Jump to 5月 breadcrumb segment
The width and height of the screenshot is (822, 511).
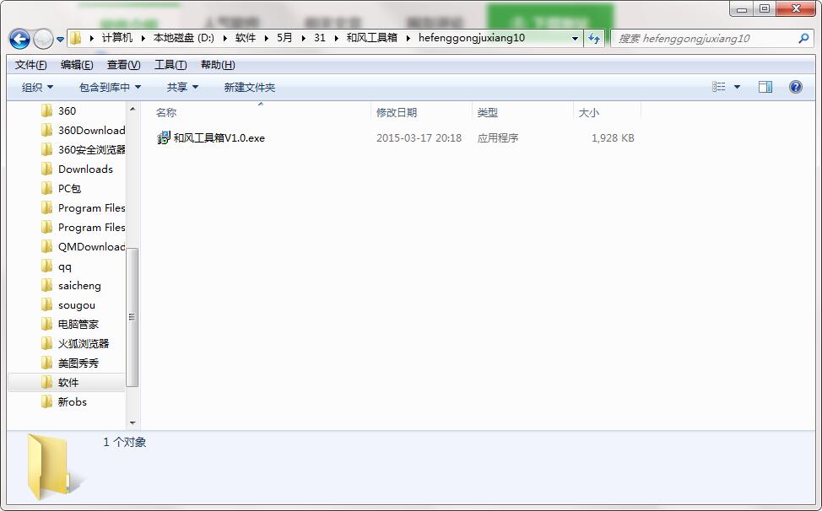coord(284,38)
